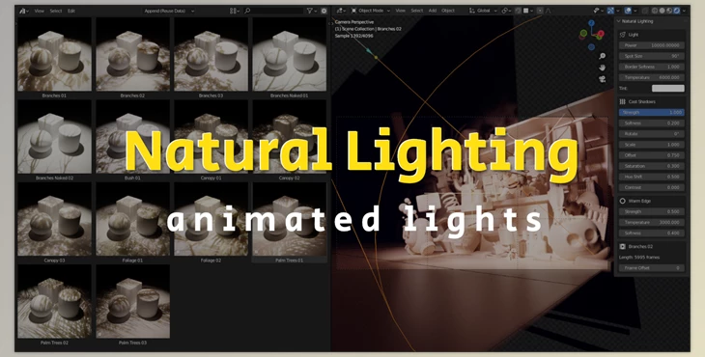Click the blue Z axis on navigation gizmo

[x=592, y=23]
